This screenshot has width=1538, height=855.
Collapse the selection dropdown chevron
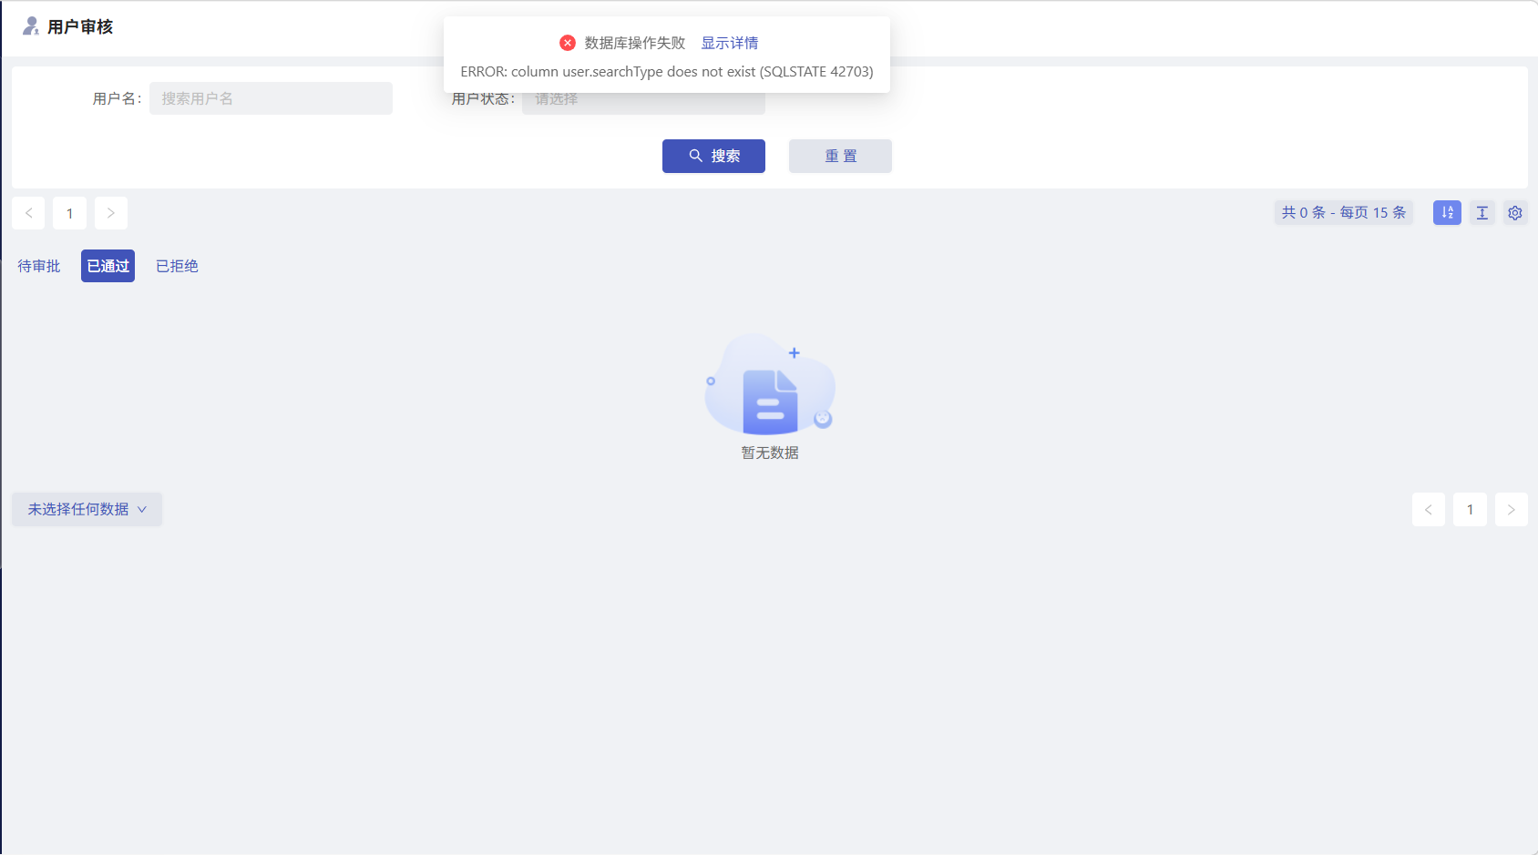coord(143,509)
